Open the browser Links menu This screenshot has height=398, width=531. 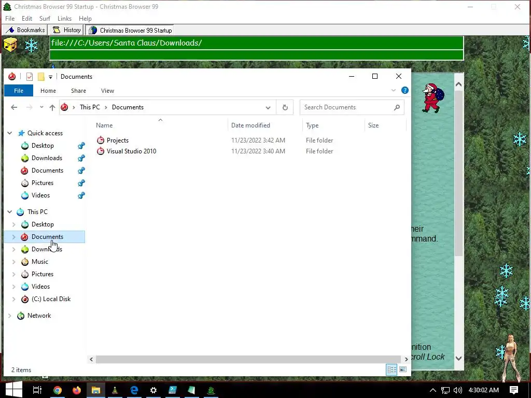64,19
